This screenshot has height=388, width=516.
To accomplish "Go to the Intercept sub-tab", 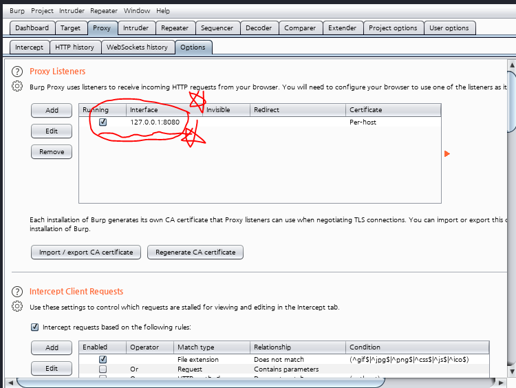I will pyautogui.click(x=29, y=47).
